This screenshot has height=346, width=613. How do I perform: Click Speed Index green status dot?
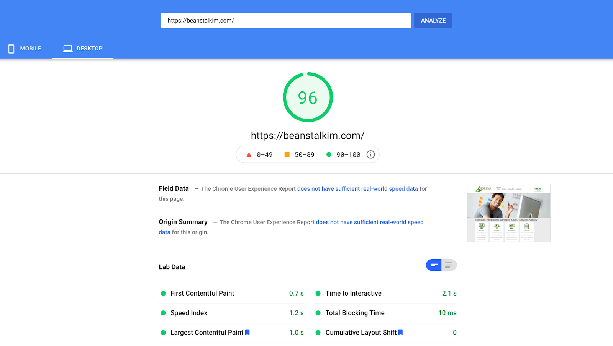point(163,313)
